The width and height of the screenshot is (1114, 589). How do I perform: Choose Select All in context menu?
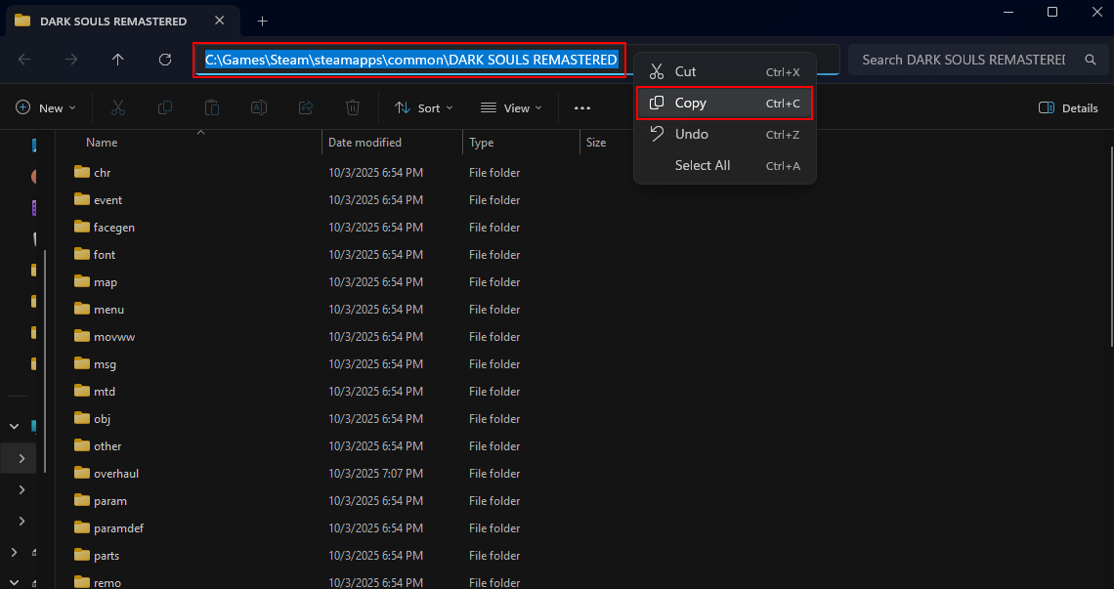coord(725,165)
